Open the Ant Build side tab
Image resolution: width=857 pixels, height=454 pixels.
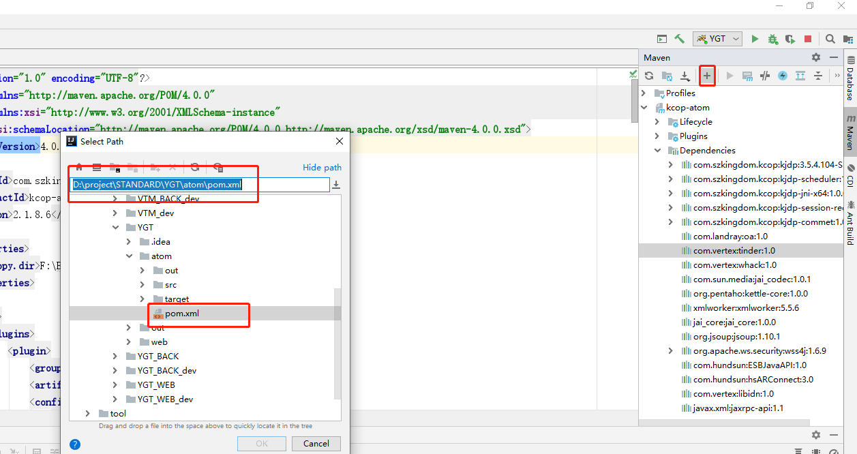pos(850,224)
